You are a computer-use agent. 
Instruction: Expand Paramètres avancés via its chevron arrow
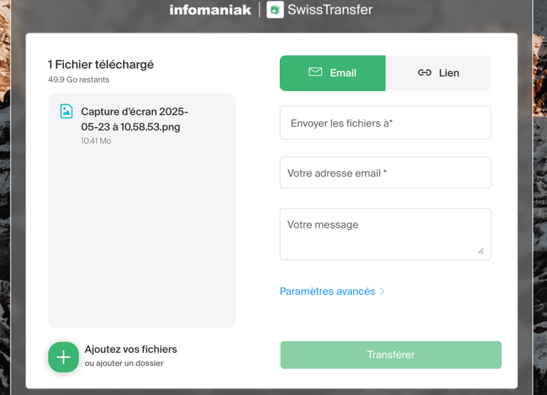[x=382, y=292]
